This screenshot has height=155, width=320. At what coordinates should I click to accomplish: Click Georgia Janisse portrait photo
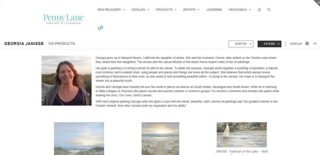(67, 81)
